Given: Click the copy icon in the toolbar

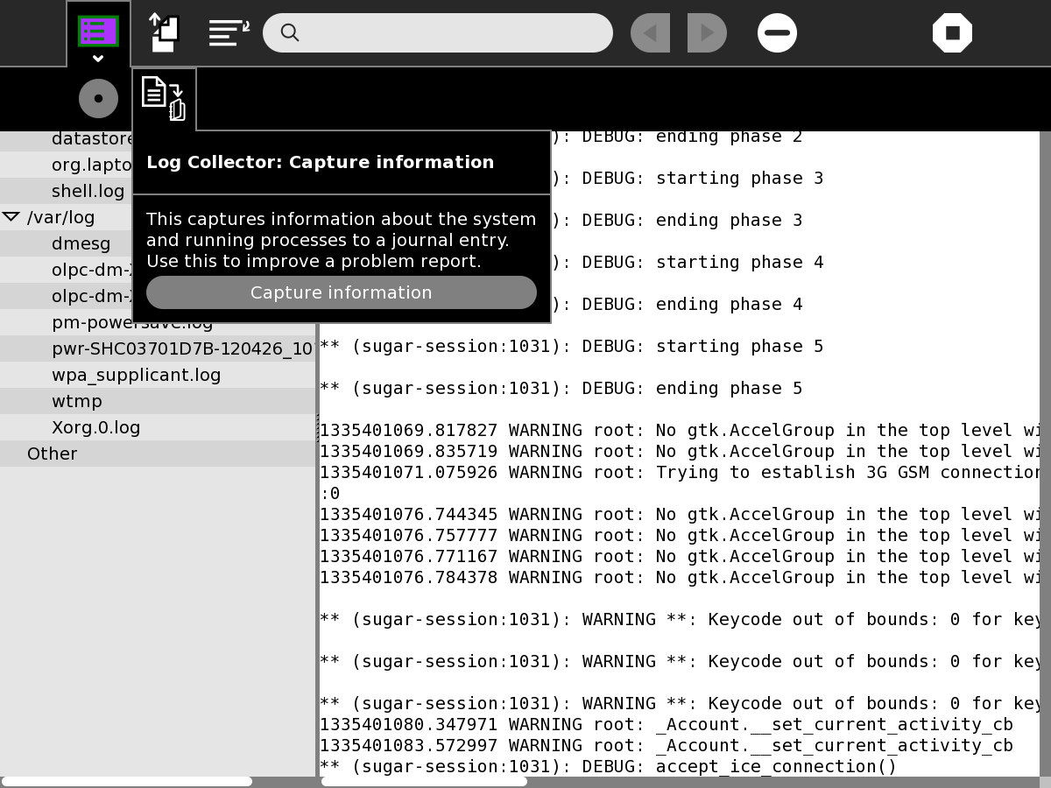Looking at the screenshot, I should click(x=164, y=32).
